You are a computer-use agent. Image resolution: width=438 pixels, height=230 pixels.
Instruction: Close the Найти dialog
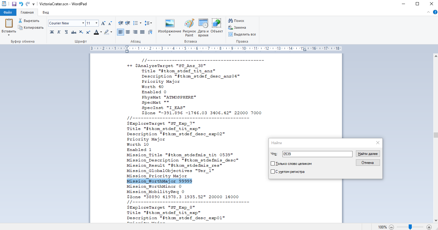tap(378, 143)
